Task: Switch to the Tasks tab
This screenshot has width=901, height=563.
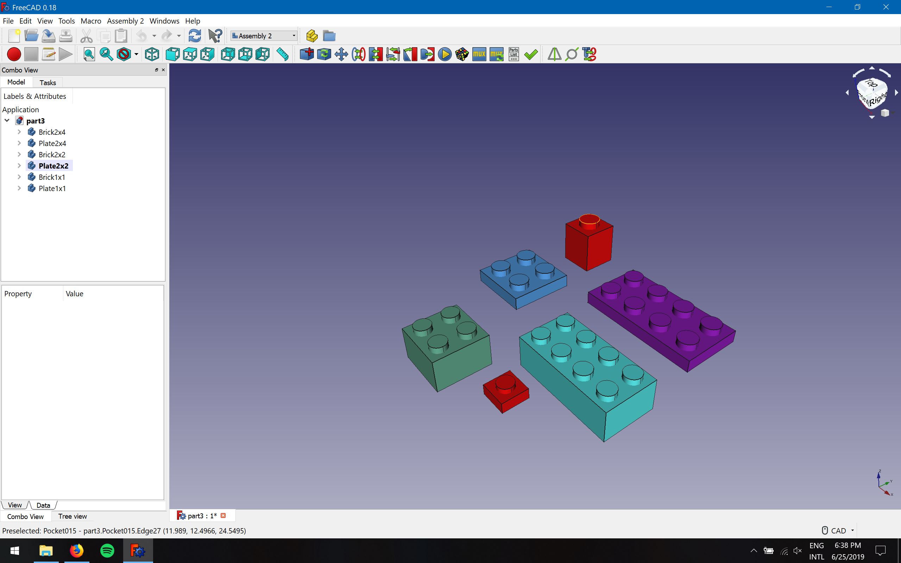Action: click(x=48, y=83)
